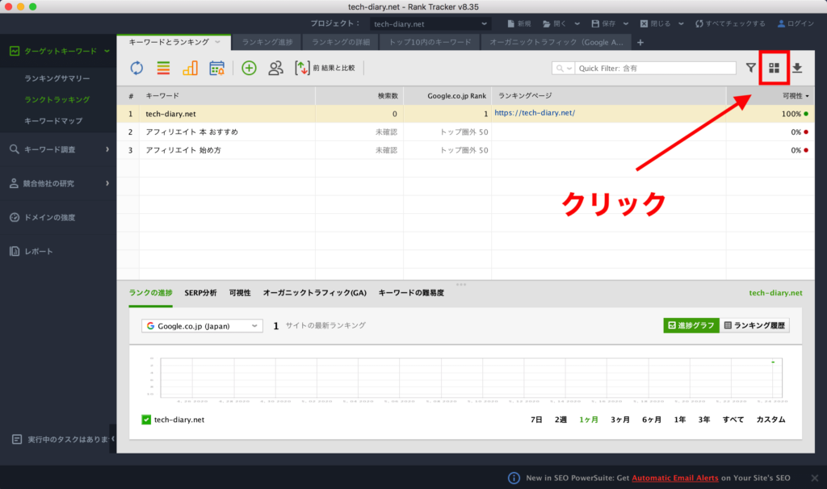Click the 新規 new project button
Image resolution: width=827 pixels, height=489 pixels.
click(x=519, y=23)
